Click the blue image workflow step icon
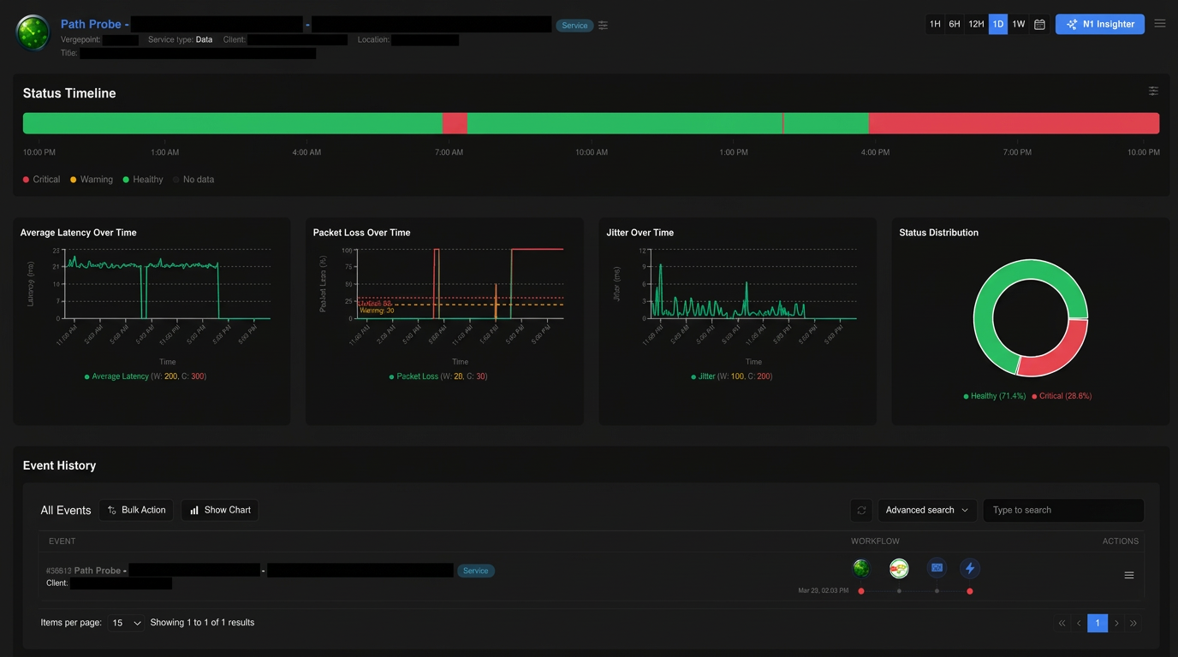Screen dimensions: 1178x657 (x=937, y=567)
